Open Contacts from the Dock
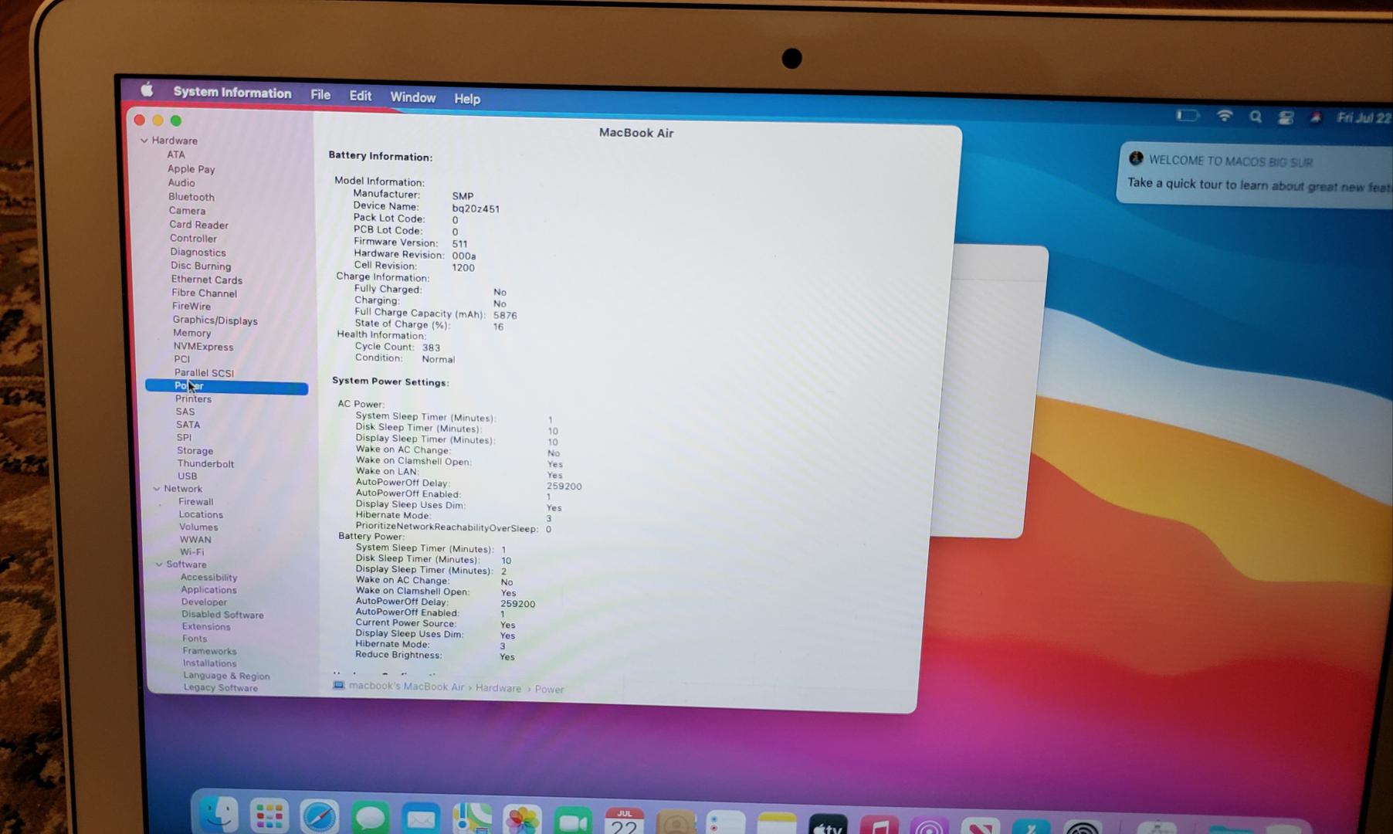The width and height of the screenshot is (1393, 834). point(676,823)
